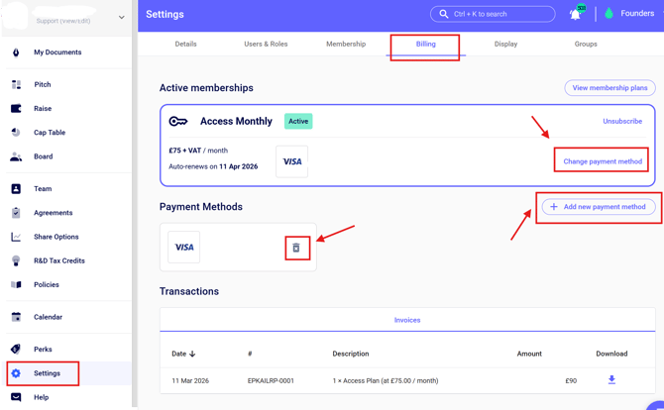664x410 pixels.
Task: Click the Active status badge
Action: click(x=298, y=122)
